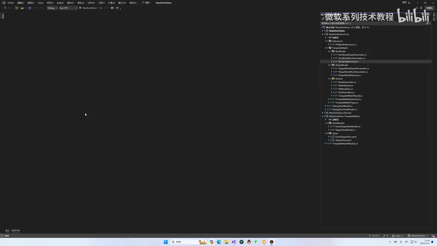Click the toolbox side tab icon

pos(3,16)
